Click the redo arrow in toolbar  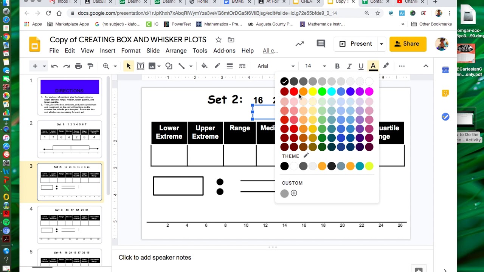67,66
